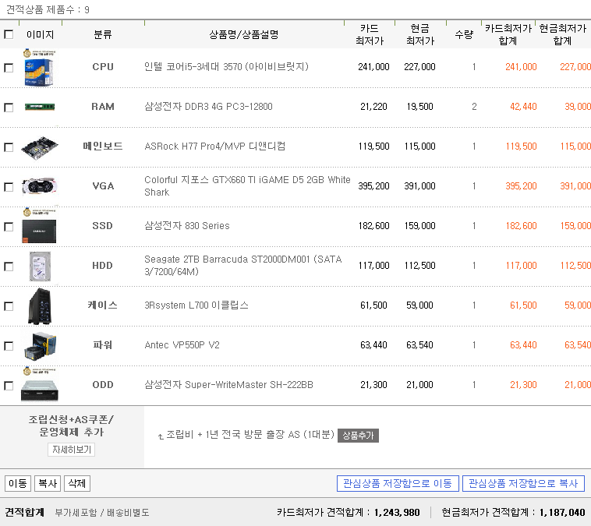Open 3Rsystem L700 이클립스 product link

196,305
